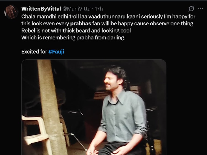
Task: Click the line starting 'this look even every'
Action: [46, 23]
